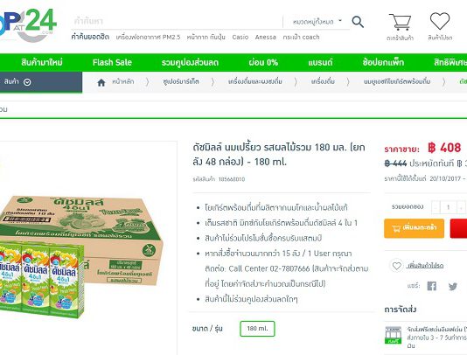Open the wishlist heart icon in header
467x355 pixels.
(x=440, y=21)
